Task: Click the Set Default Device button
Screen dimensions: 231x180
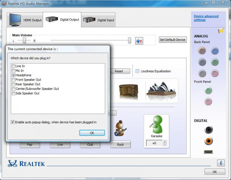Action: [173, 40]
